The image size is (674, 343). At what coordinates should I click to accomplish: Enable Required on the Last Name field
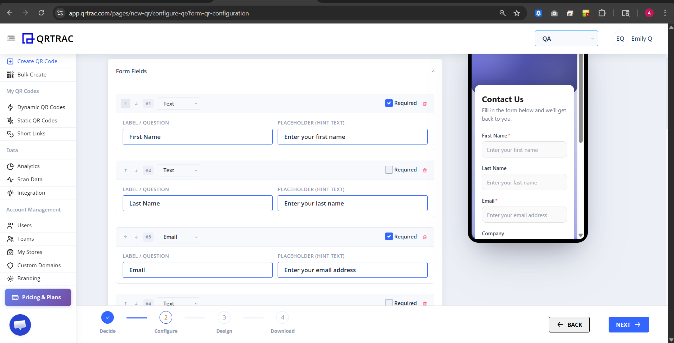click(389, 169)
